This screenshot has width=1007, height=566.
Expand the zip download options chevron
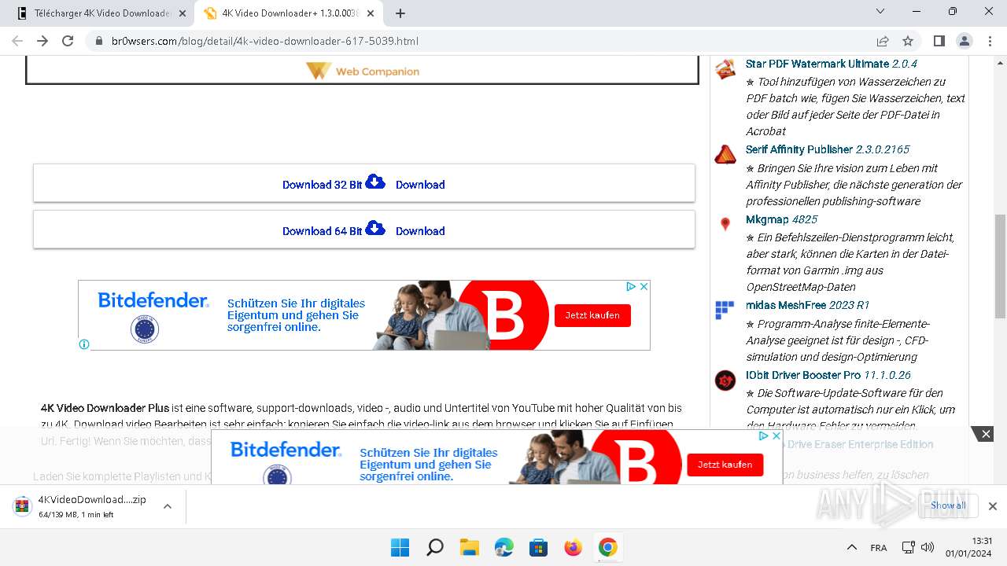point(168,506)
